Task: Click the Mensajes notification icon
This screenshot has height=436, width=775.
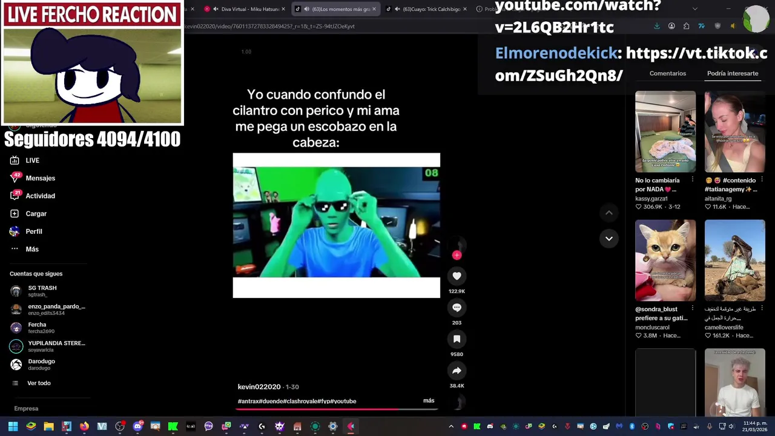Action: pos(15,178)
